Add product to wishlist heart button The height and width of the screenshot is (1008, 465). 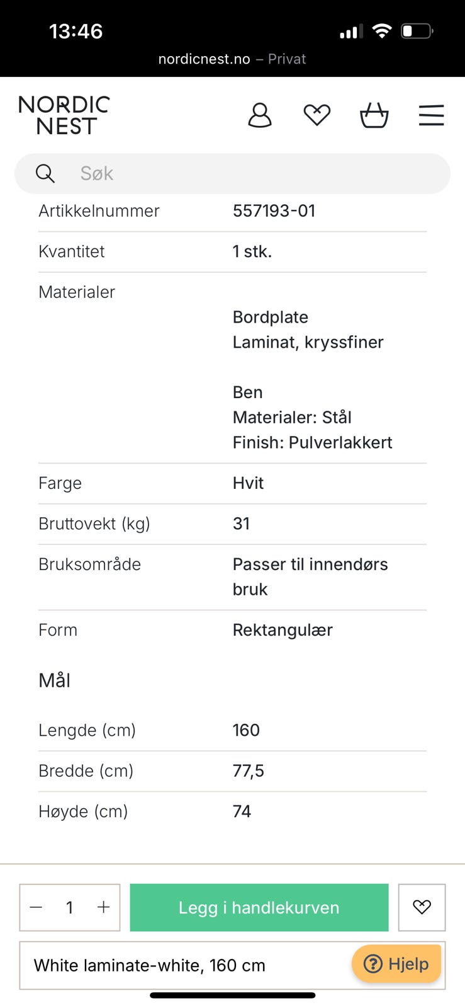pos(422,907)
